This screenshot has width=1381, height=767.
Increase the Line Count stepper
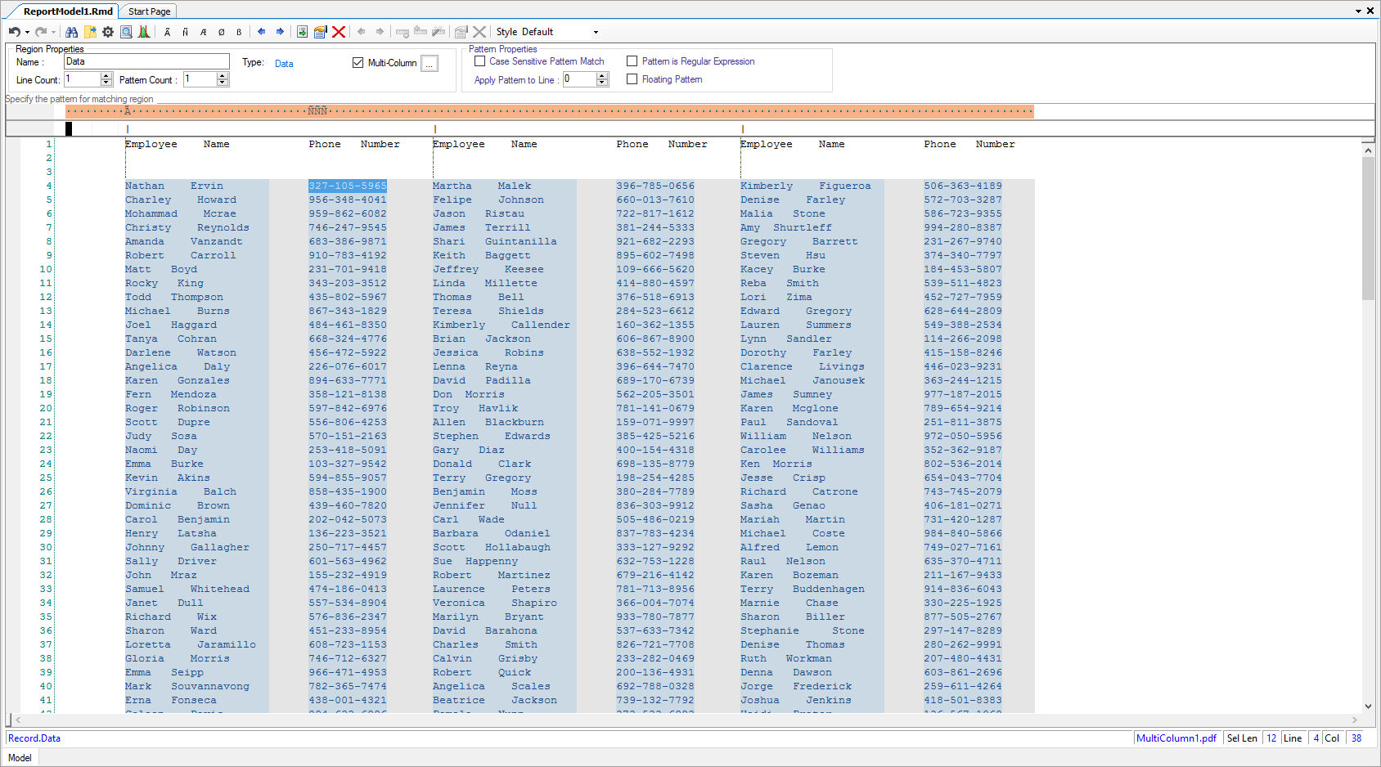(x=106, y=76)
